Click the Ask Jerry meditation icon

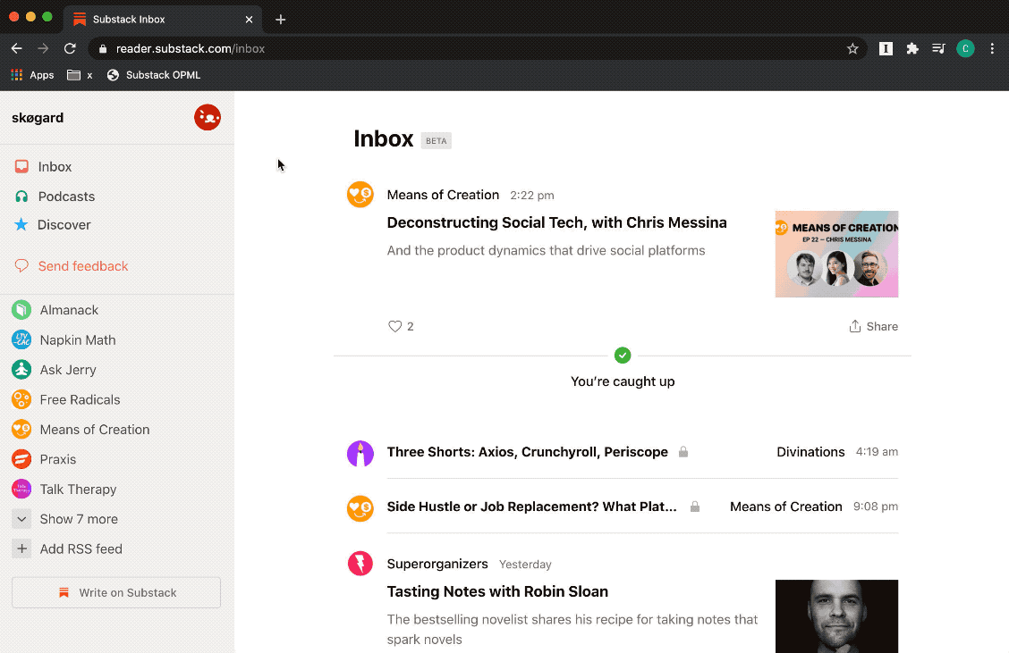click(21, 370)
